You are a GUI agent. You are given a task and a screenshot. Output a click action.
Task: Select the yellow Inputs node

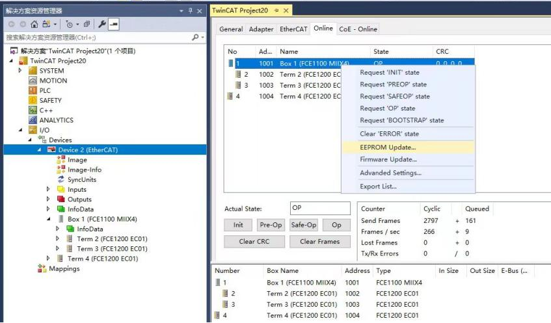point(77,189)
